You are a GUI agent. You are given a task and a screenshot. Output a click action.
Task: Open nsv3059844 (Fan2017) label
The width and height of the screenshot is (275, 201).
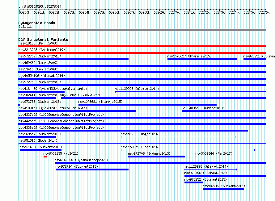[214, 153]
